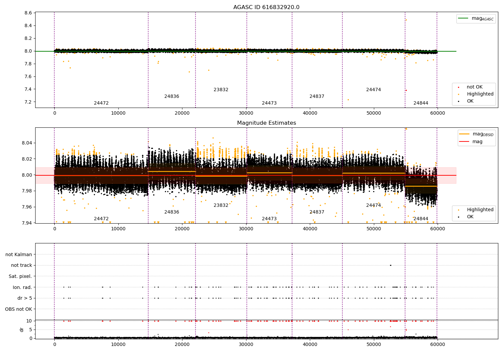Click OBSID label 24473 in the top plot
Viewport: 503px width, 352px height.
coord(269,103)
